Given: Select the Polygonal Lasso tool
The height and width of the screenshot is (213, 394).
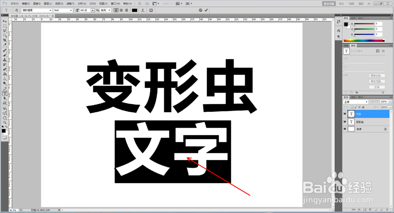Looking at the screenshot, I should 4,31.
